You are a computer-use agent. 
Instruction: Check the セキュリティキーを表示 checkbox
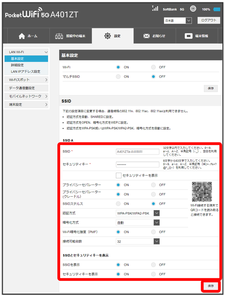click(118, 175)
